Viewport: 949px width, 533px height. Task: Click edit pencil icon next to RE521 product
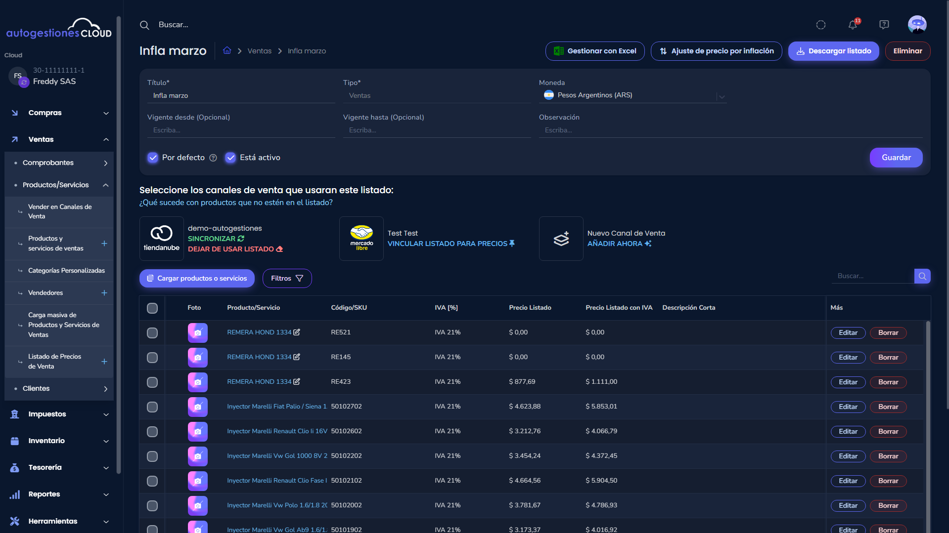point(297,332)
